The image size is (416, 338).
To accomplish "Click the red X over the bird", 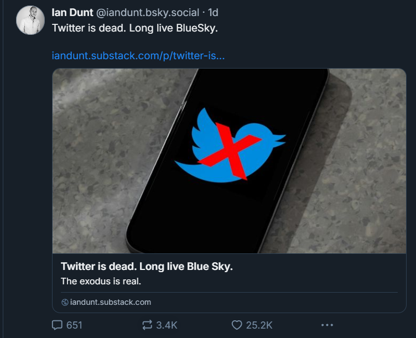I will tap(225, 152).
